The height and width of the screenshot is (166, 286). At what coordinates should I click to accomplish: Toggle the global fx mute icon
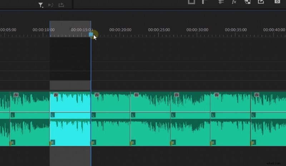234,2
